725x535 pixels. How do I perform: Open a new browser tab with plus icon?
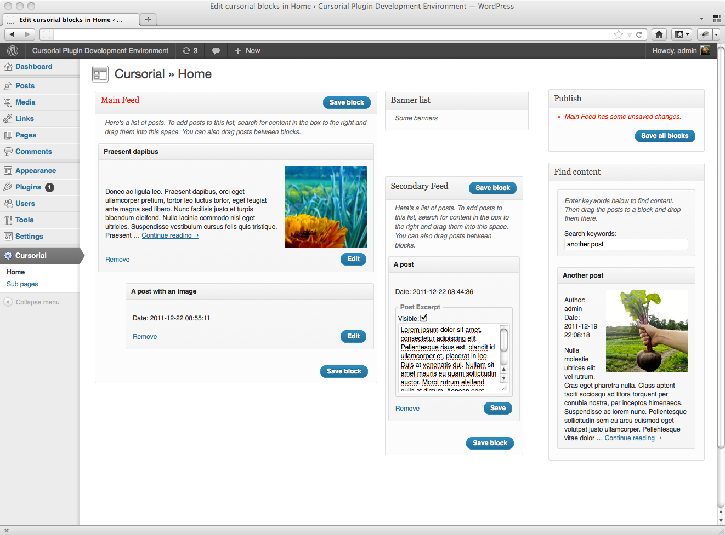coord(148,20)
